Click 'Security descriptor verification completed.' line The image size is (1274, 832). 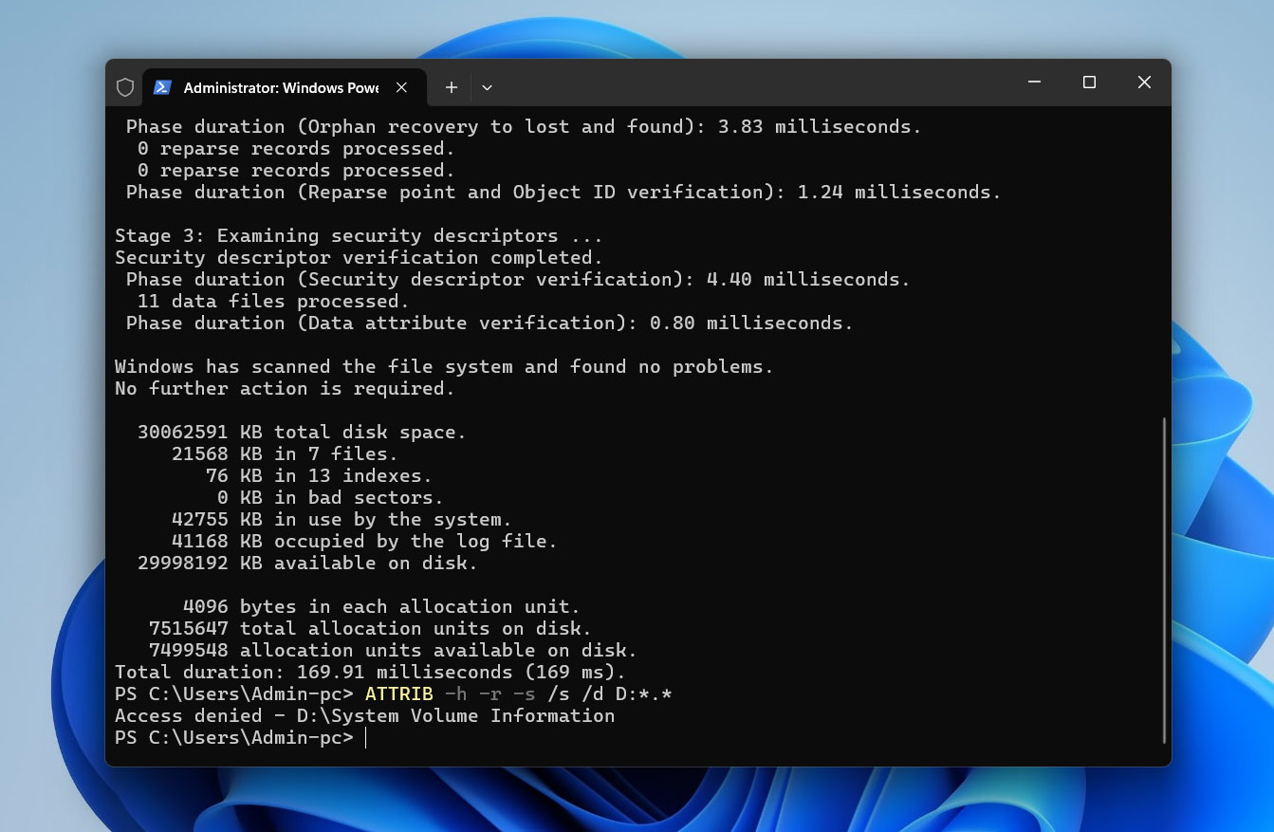pyautogui.click(x=359, y=257)
